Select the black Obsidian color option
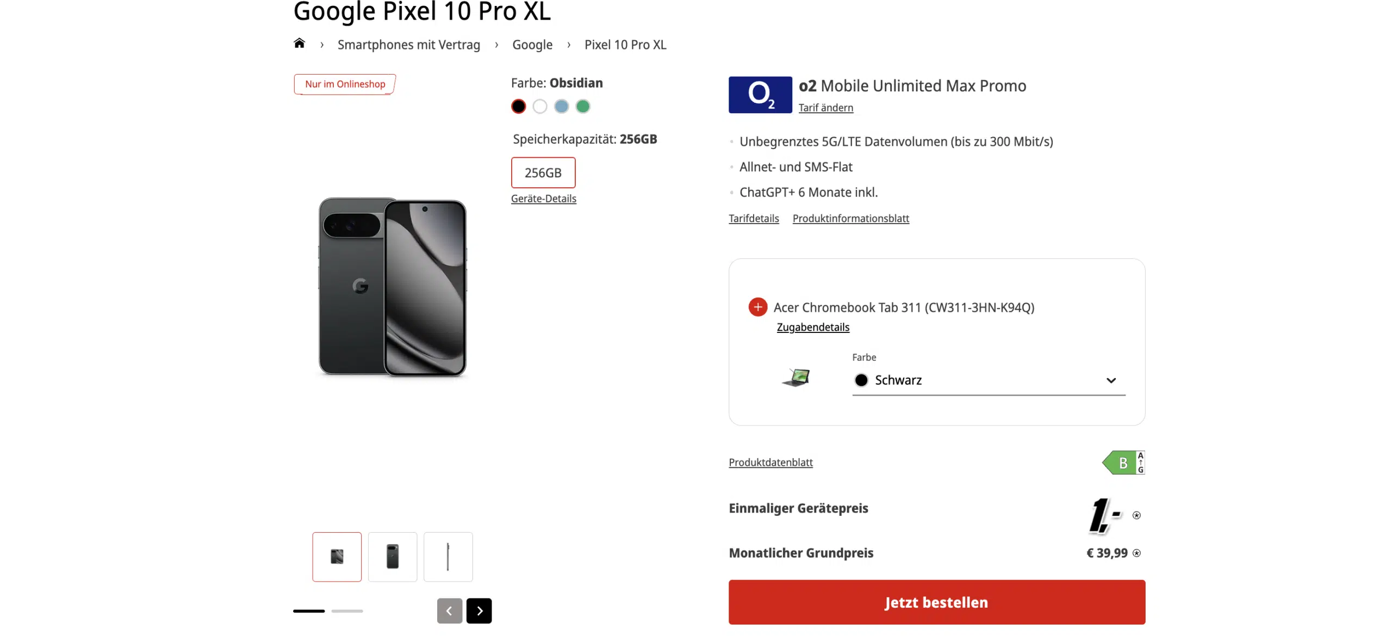Screen dimensions: 1392x636 [518, 107]
